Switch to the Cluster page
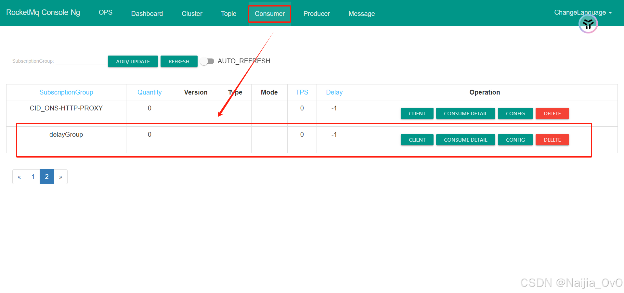This screenshot has height=293, width=624. coord(192,14)
